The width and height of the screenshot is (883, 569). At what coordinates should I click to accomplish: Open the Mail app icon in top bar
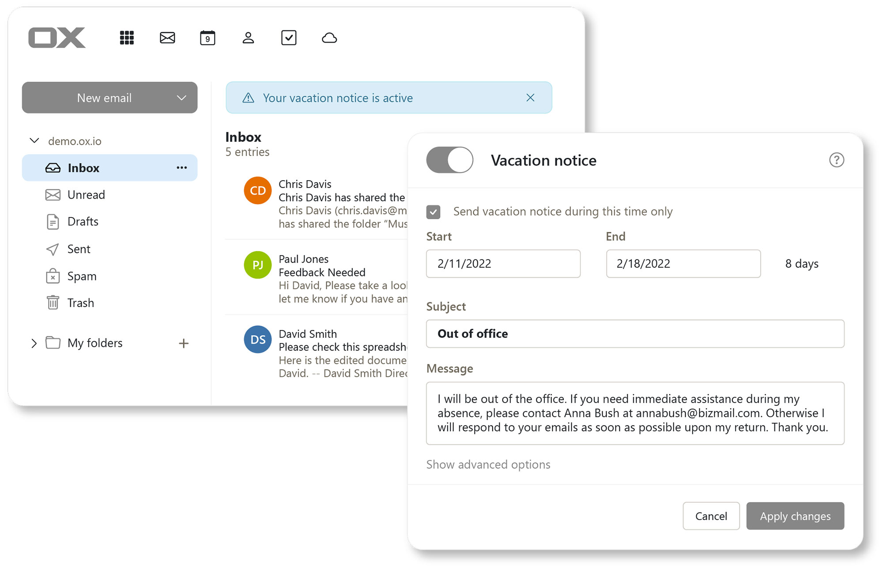click(x=167, y=38)
